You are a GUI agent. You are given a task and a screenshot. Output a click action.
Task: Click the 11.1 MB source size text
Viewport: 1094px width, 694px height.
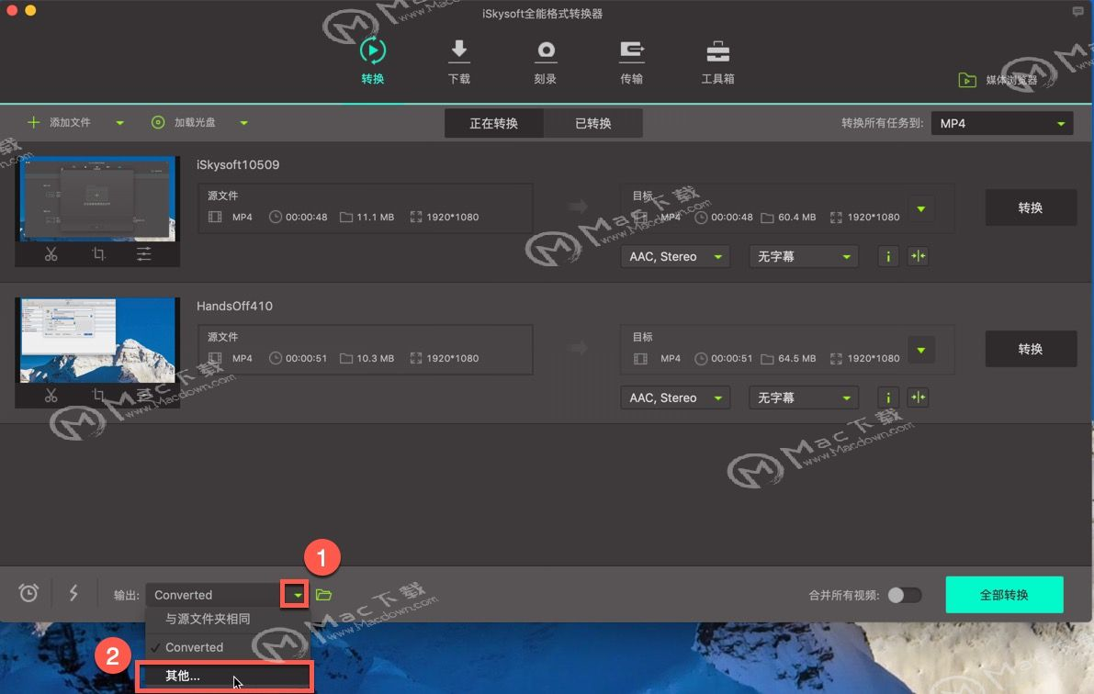[x=376, y=217]
